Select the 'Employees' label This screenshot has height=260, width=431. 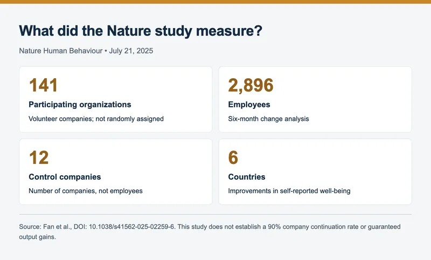click(x=249, y=105)
